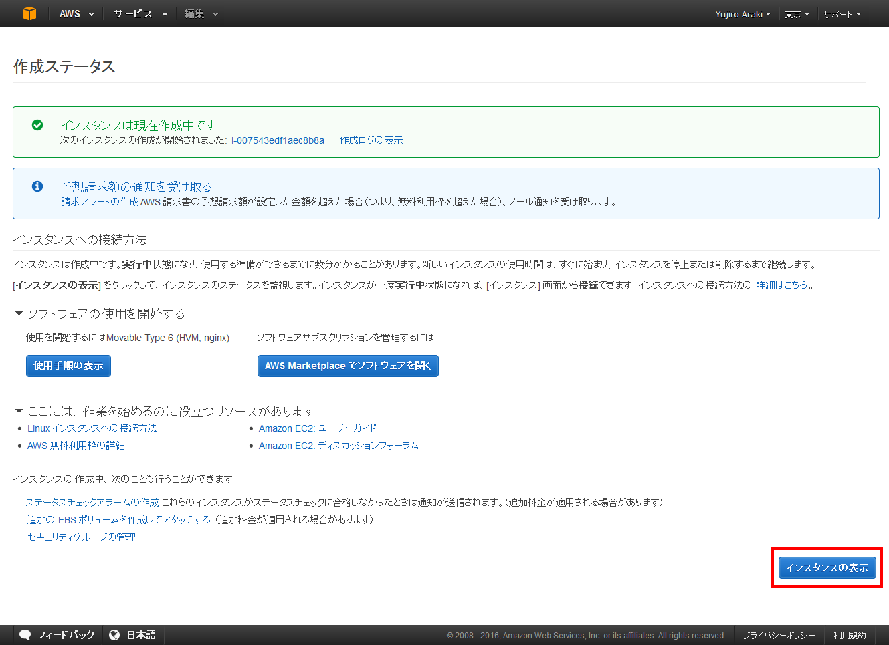
Task: Open Amazon EC2: ユーザーガイド link
Action: click(x=318, y=428)
